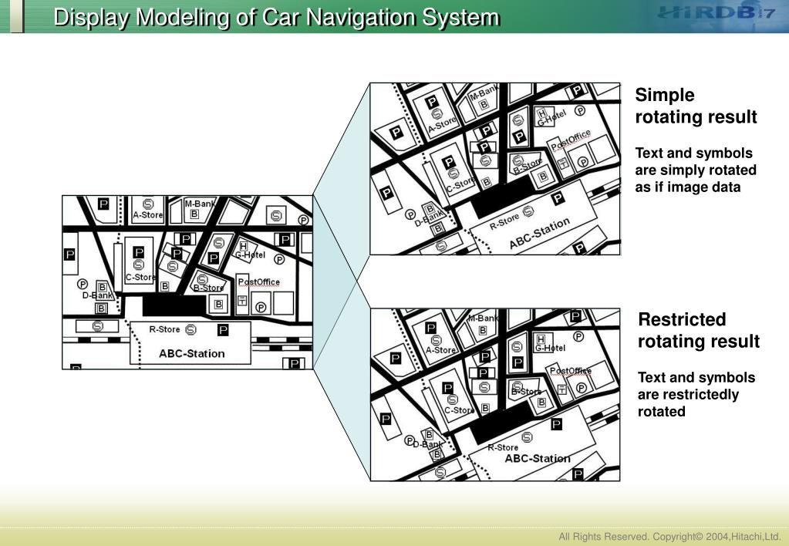
Task: Click the tilted C-Store label in simple rotating map
Action: coord(460,184)
